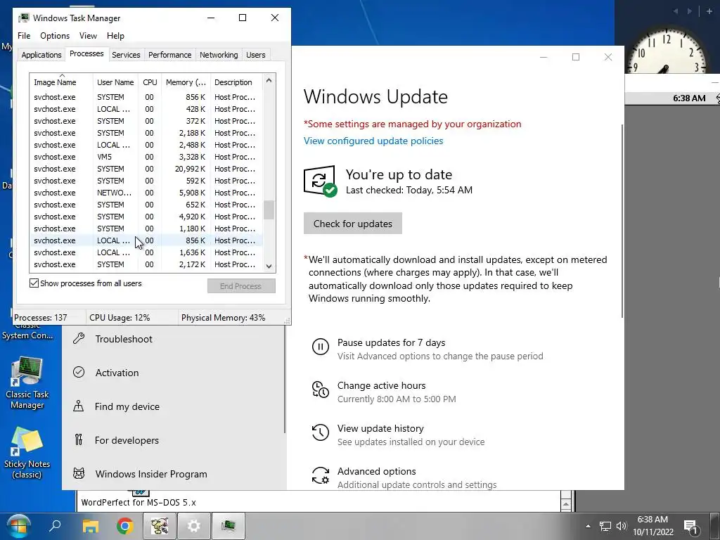Click the Windows Update settings scrollbar
720x540 pixels.
pos(622,220)
